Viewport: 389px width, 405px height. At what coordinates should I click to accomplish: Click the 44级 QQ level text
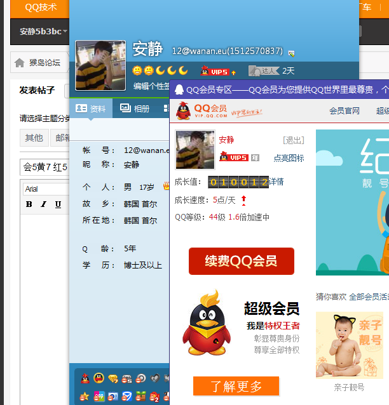(x=217, y=217)
